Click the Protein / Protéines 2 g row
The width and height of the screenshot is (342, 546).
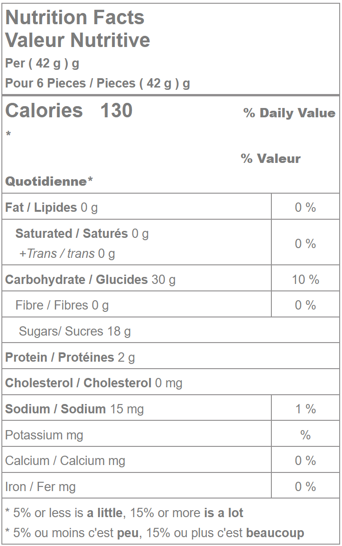pos(70,357)
